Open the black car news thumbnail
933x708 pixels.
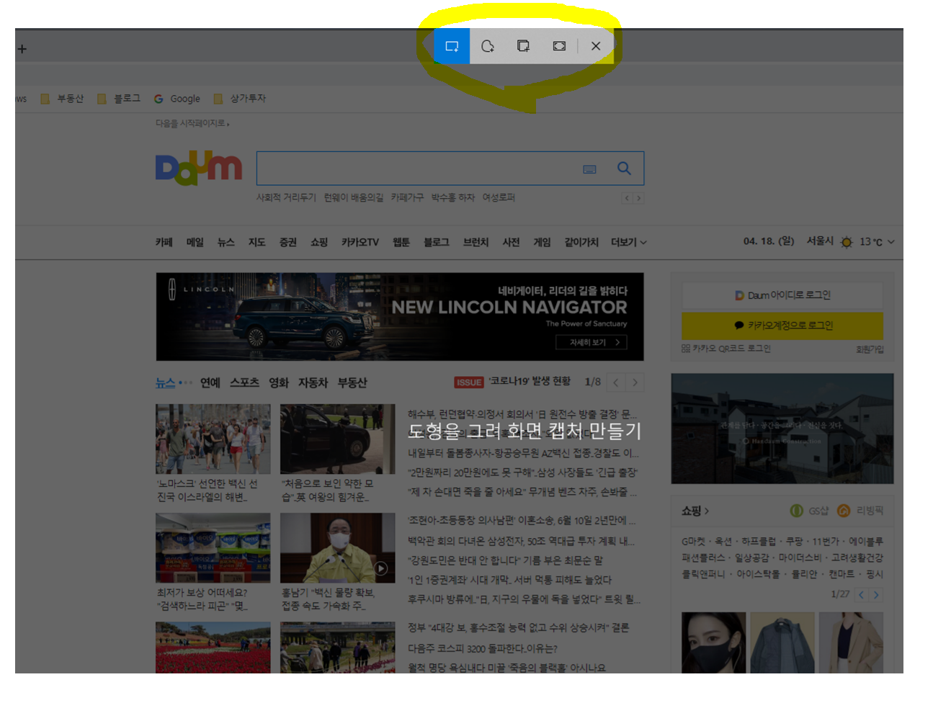tap(338, 439)
